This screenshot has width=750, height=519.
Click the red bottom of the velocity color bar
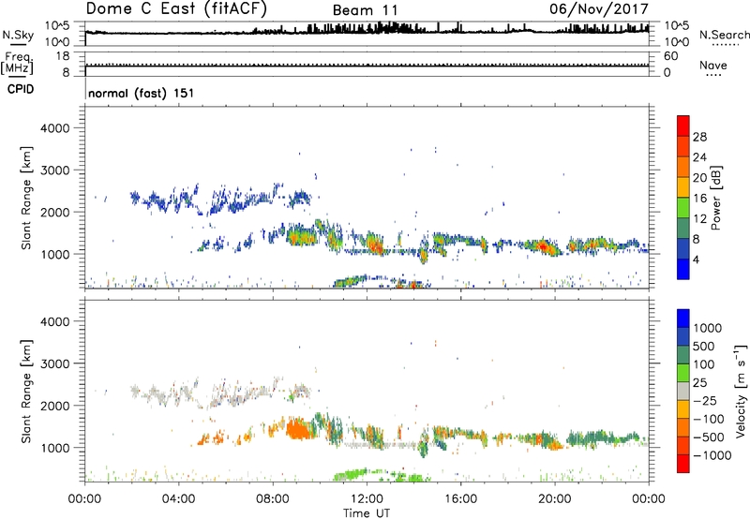[x=683, y=464]
